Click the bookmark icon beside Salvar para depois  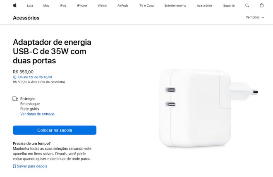pos(14,166)
